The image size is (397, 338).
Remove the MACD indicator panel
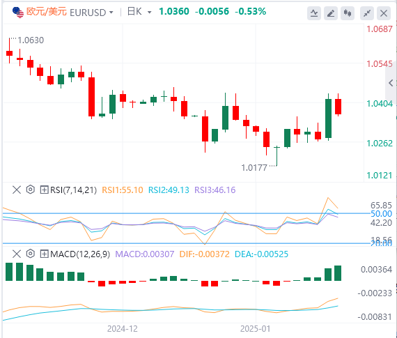(17, 254)
